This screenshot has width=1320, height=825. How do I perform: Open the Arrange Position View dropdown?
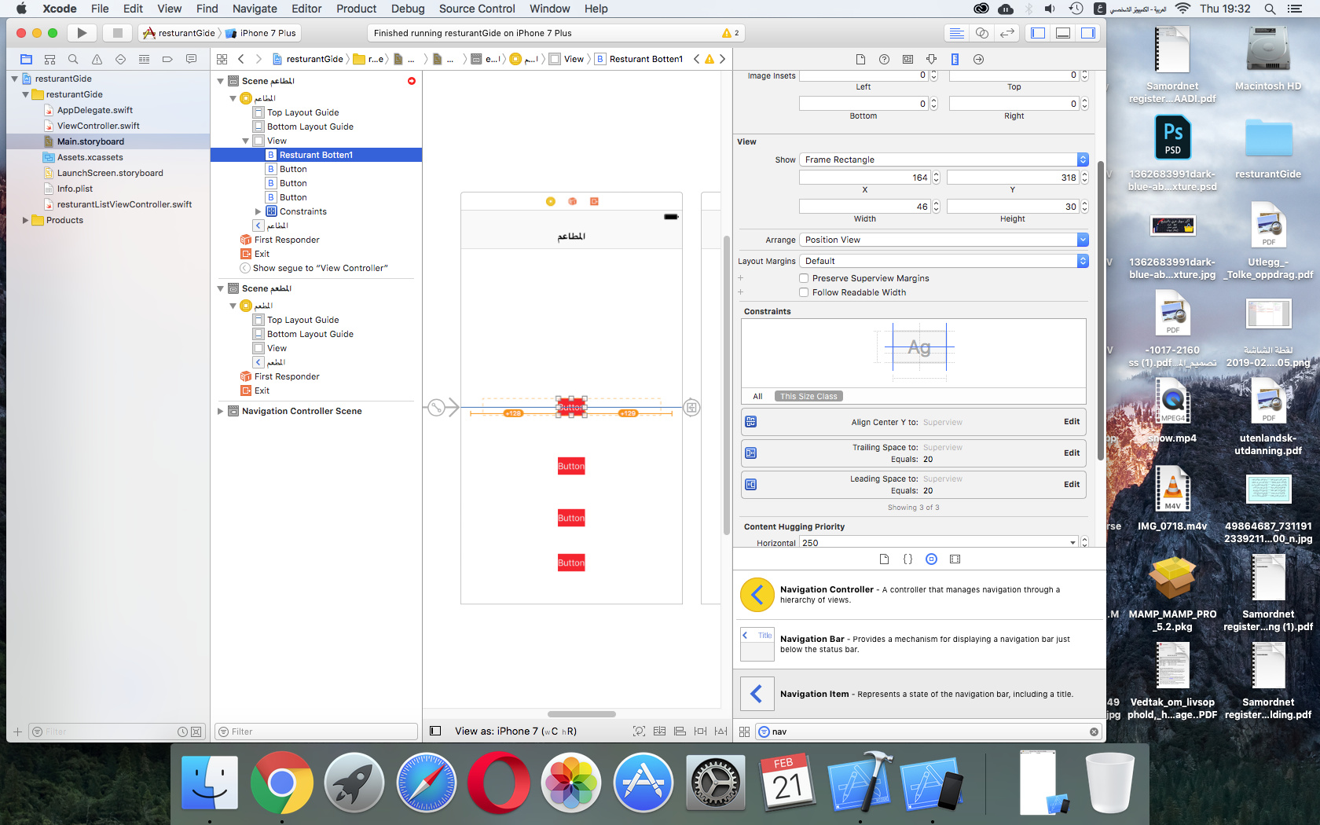944,240
